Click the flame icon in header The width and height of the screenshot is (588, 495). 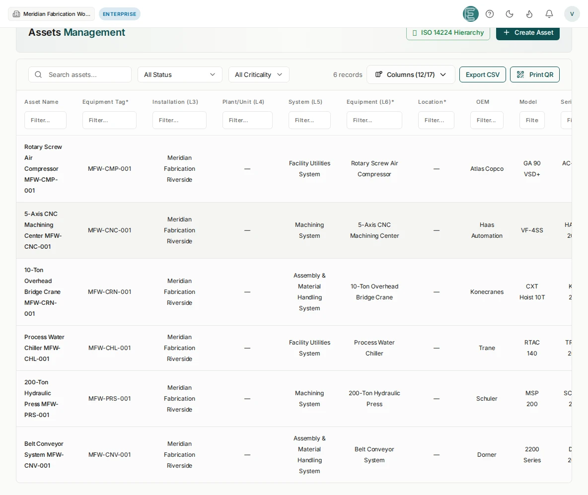(x=529, y=14)
